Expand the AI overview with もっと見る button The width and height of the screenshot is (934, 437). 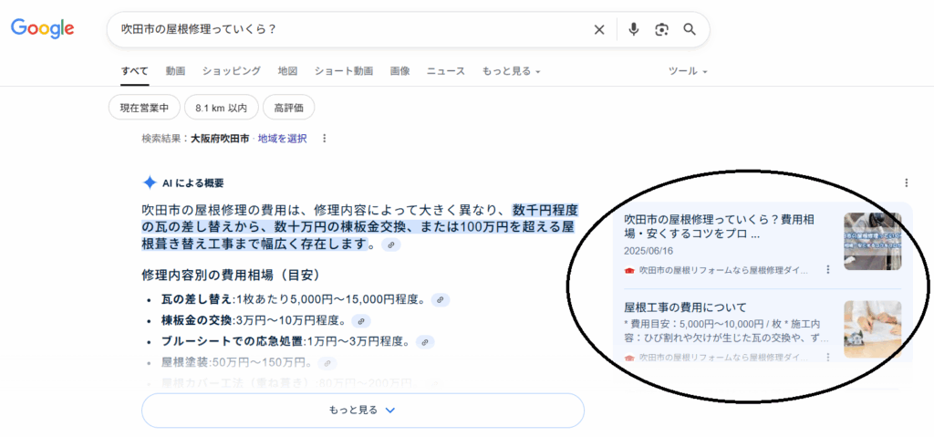click(x=362, y=411)
